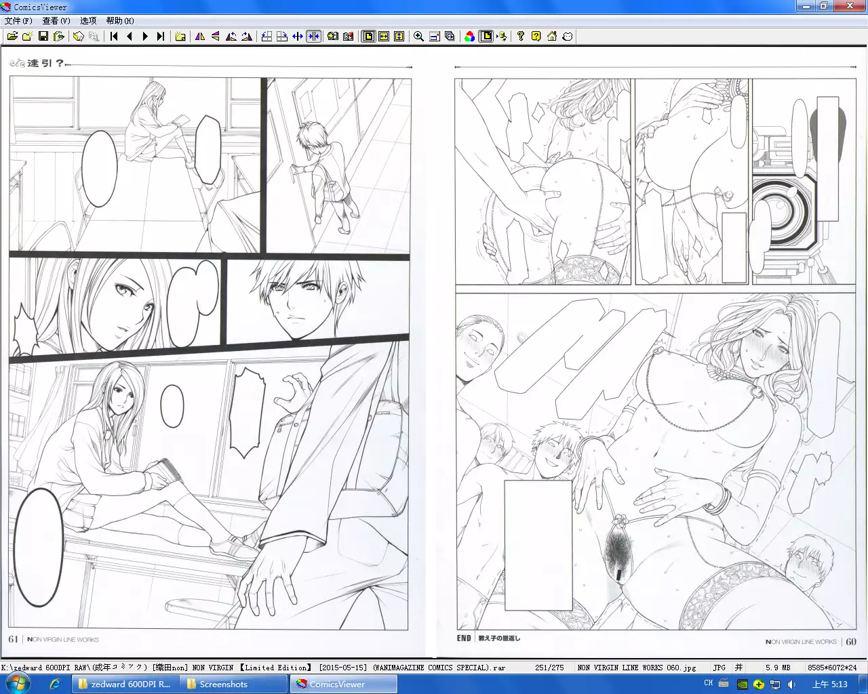Expand the 选项 menu
This screenshot has width=868, height=694.
tap(88, 21)
